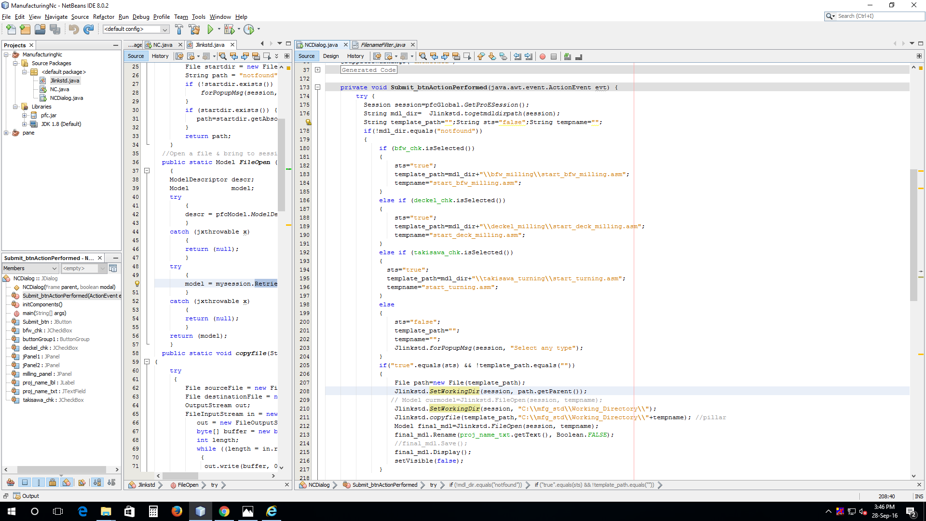Toggle Show Fields filter in Navigator
This screenshot has width=926, height=521.
pos(25,482)
